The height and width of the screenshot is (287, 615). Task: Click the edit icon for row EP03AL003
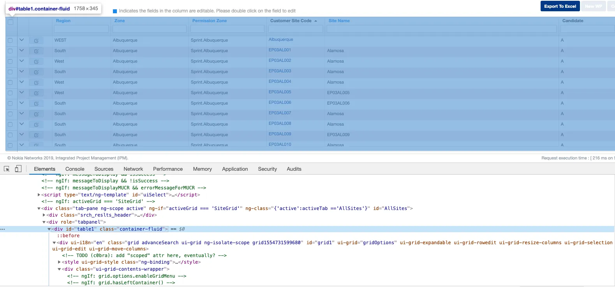coord(36,72)
